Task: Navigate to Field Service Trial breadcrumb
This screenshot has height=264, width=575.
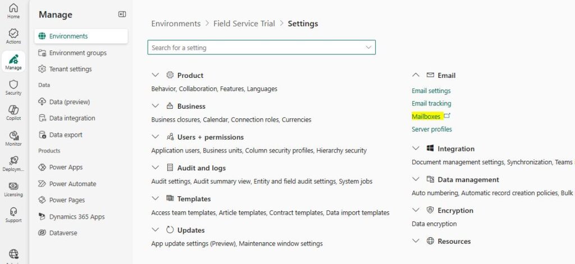Action: pos(244,24)
